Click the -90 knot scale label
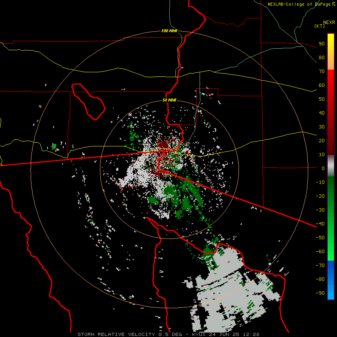Image resolution: width=337 pixels, height=337 pixels. (320, 293)
